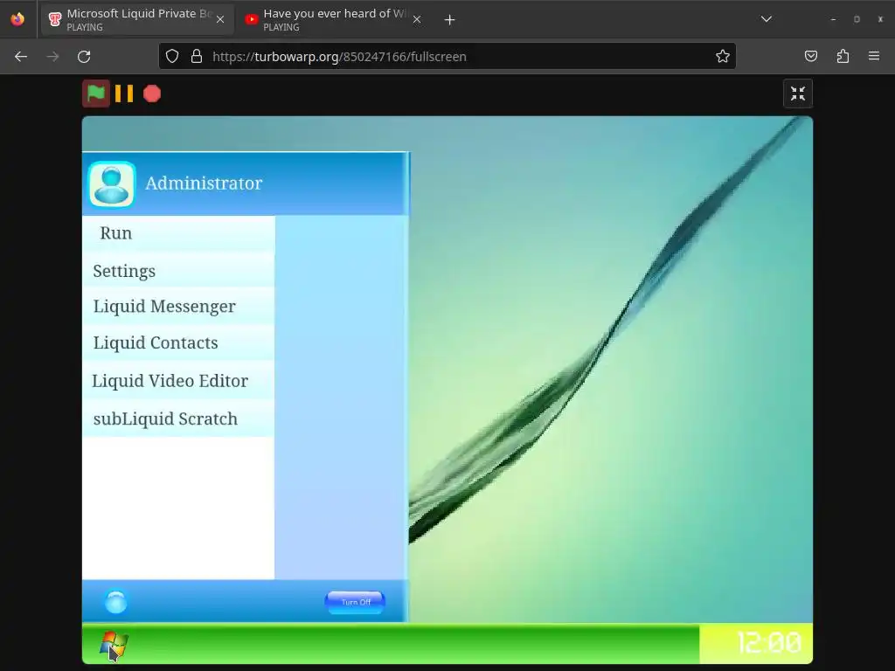
Task: Click the Administrator user avatar icon
Action: tap(112, 183)
